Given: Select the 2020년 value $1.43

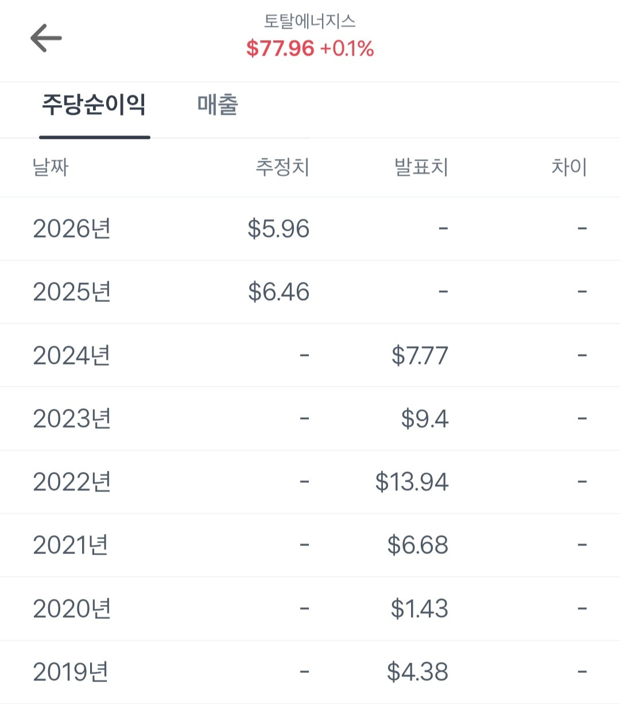Looking at the screenshot, I should [419, 609].
